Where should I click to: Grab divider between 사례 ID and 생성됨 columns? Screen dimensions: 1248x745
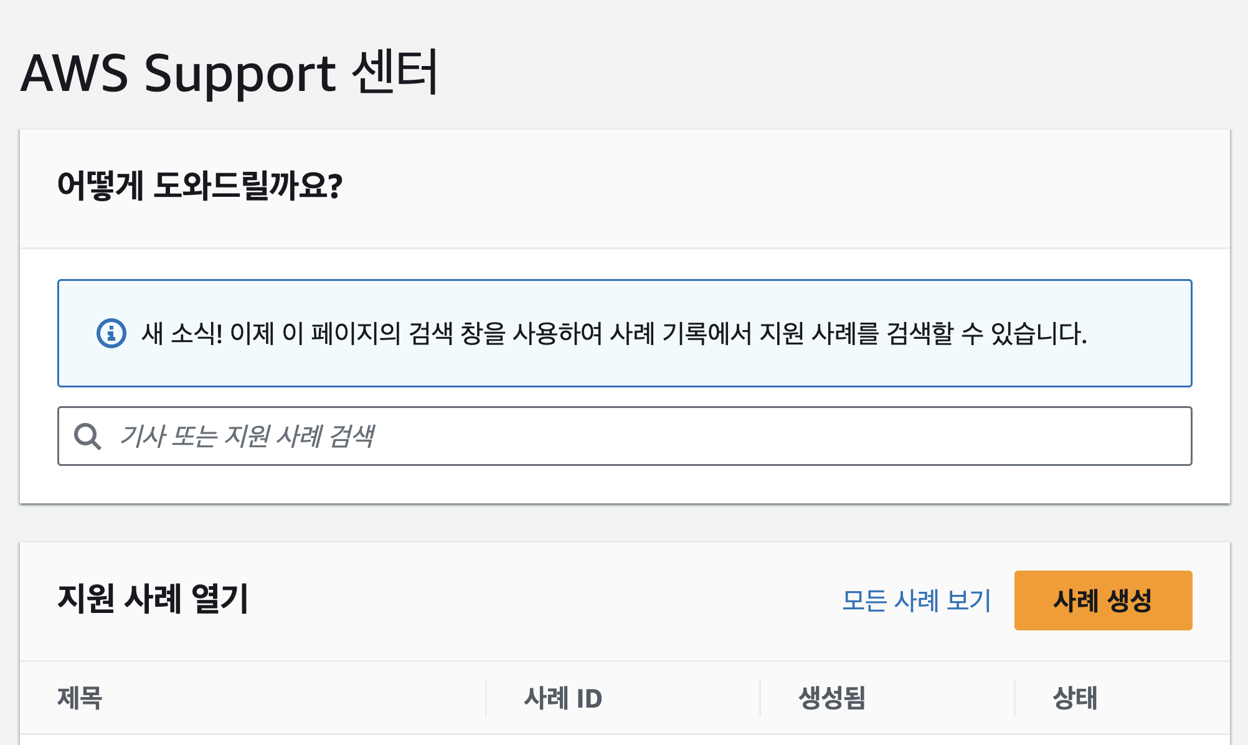click(760, 698)
